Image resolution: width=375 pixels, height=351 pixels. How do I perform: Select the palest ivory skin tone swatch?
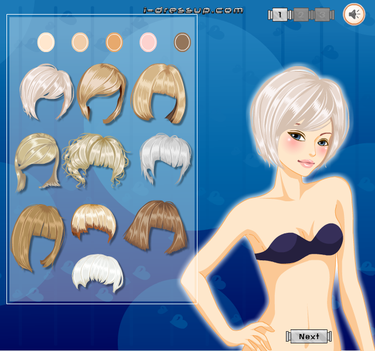[x=46, y=42]
